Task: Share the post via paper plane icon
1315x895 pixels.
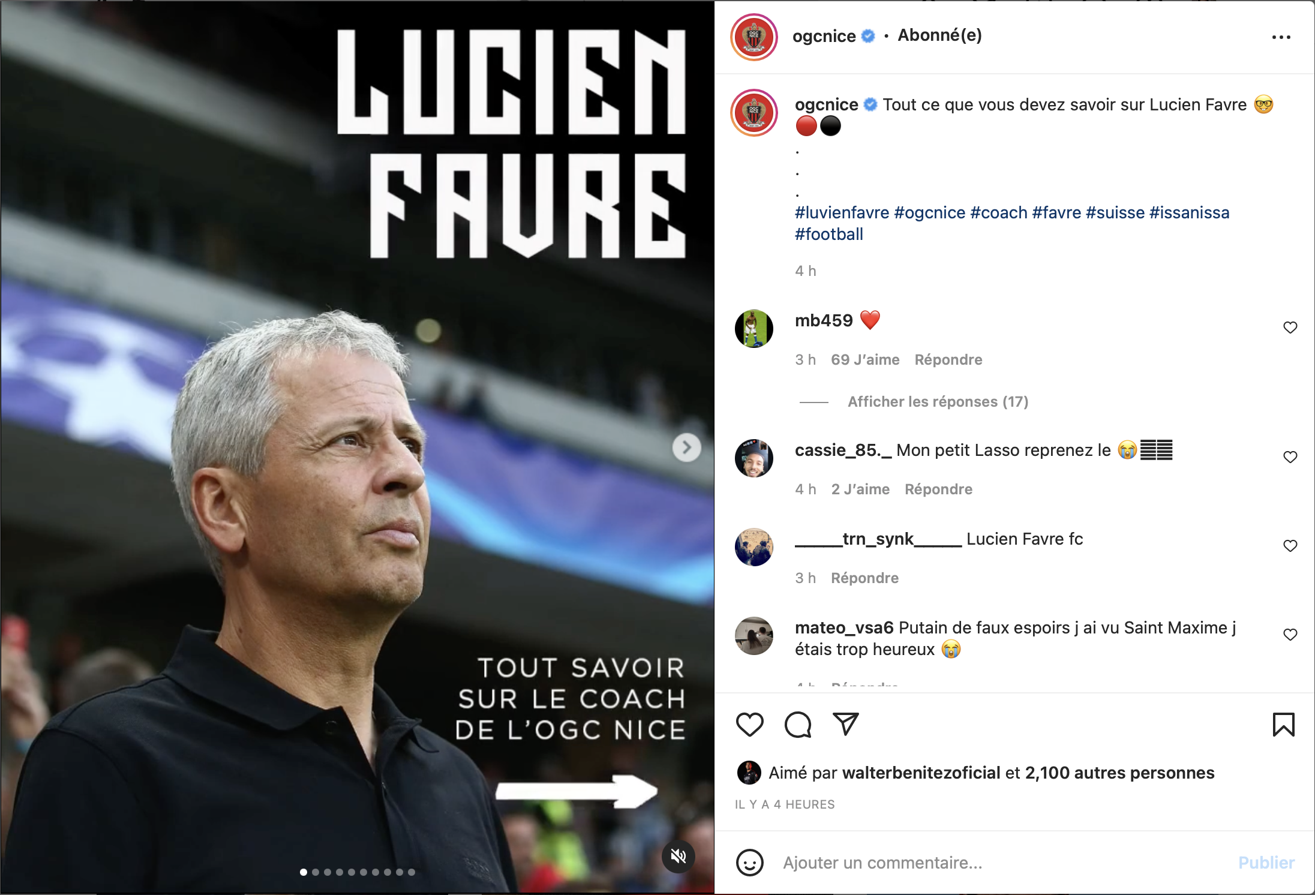Action: pyautogui.click(x=846, y=724)
